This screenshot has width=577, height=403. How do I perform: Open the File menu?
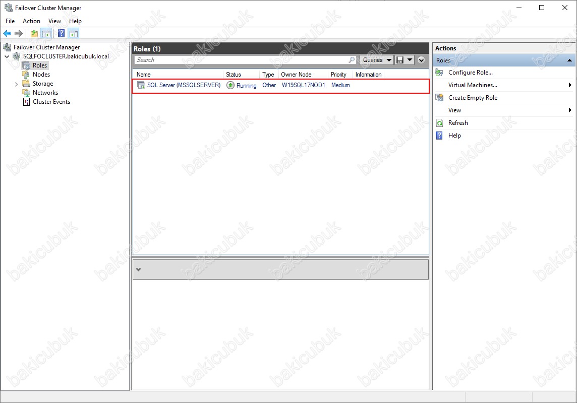click(10, 21)
